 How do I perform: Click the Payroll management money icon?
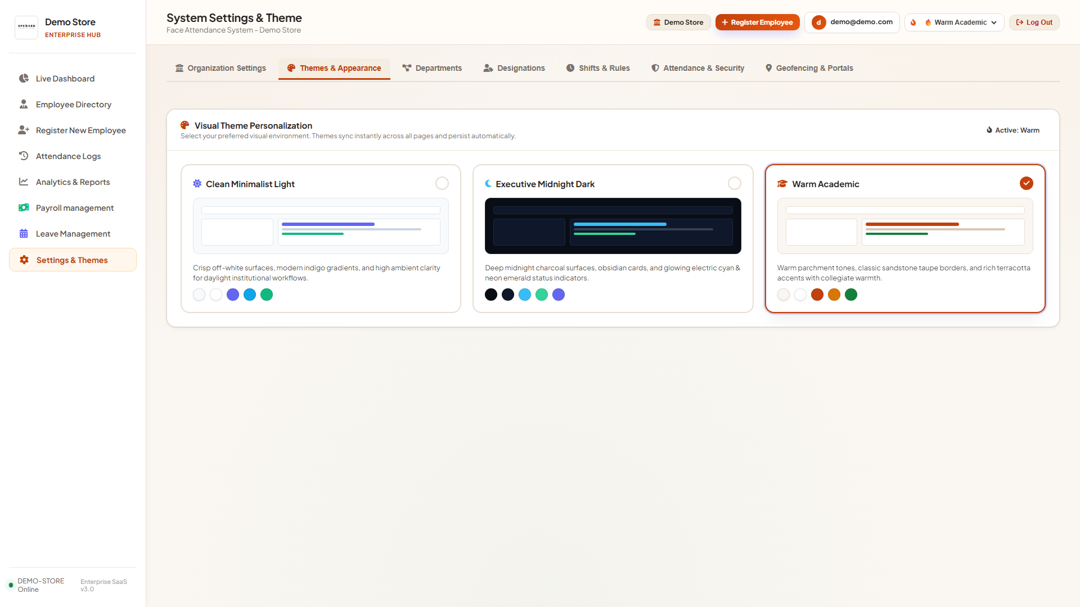pyautogui.click(x=24, y=207)
